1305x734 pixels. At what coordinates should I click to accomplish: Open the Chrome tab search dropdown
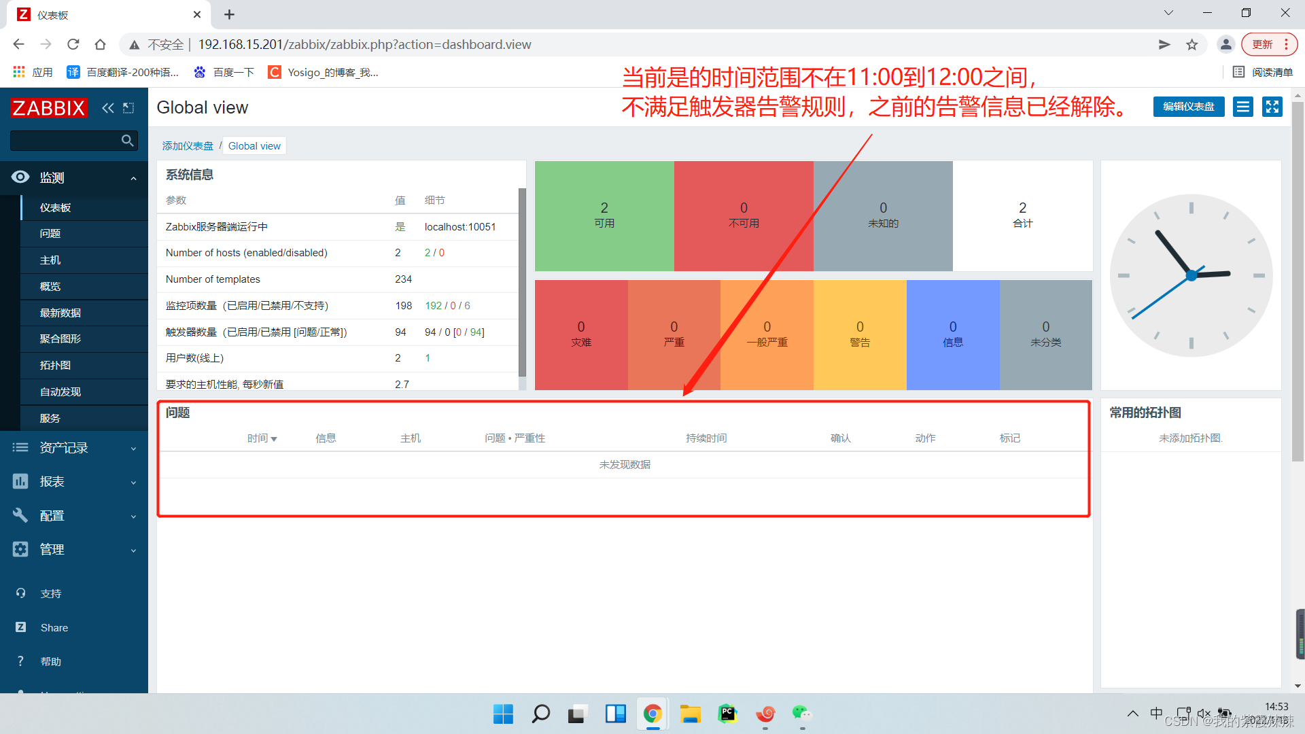(1168, 13)
